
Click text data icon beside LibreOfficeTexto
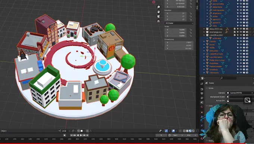(227, 54)
